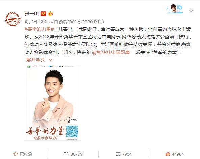Click the orange V verified badge

point(43,14)
